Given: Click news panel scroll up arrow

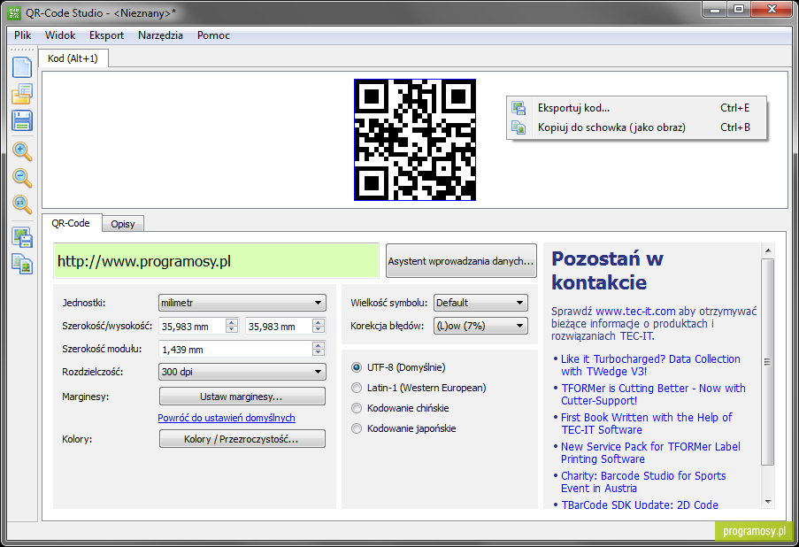Looking at the screenshot, I should coord(768,250).
